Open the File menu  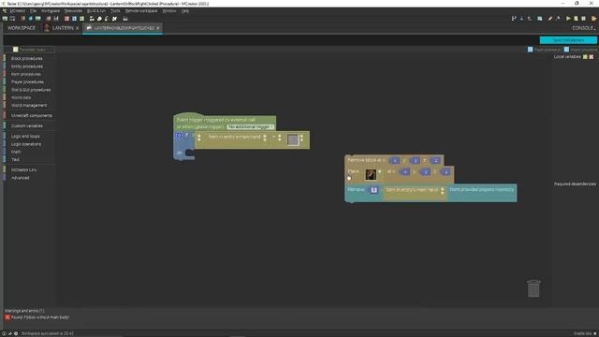pyautogui.click(x=34, y=11)
